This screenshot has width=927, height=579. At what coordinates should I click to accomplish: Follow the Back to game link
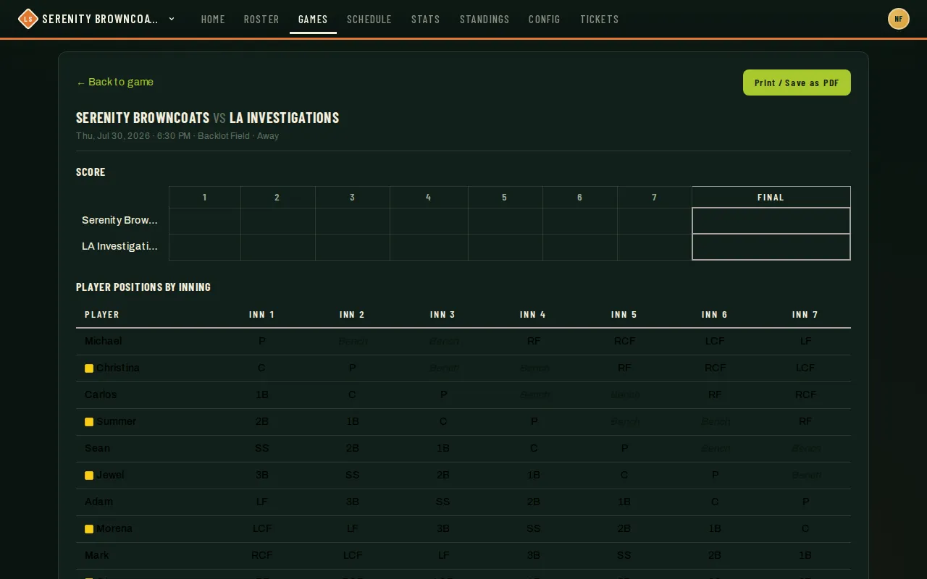[115, 82]
